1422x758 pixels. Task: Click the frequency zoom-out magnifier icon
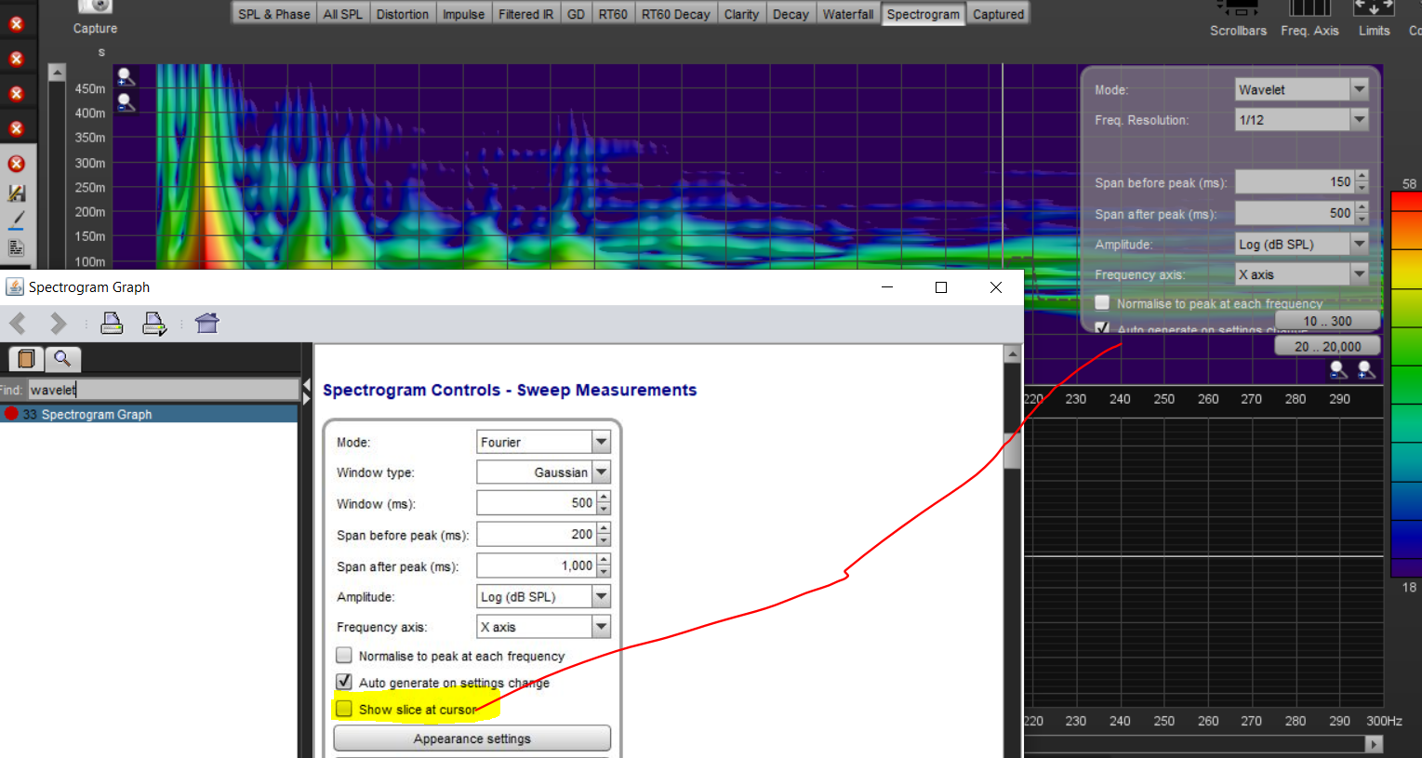[x=1338, y=370]
